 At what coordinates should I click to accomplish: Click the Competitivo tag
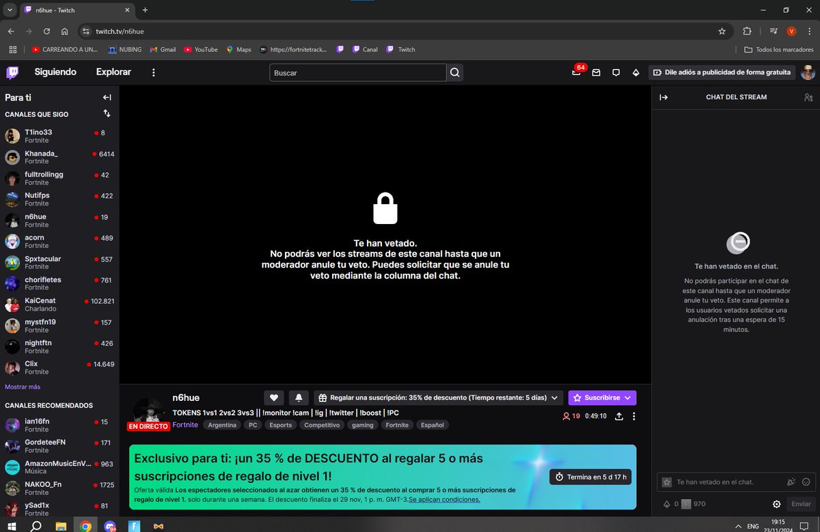coord(321,425)
